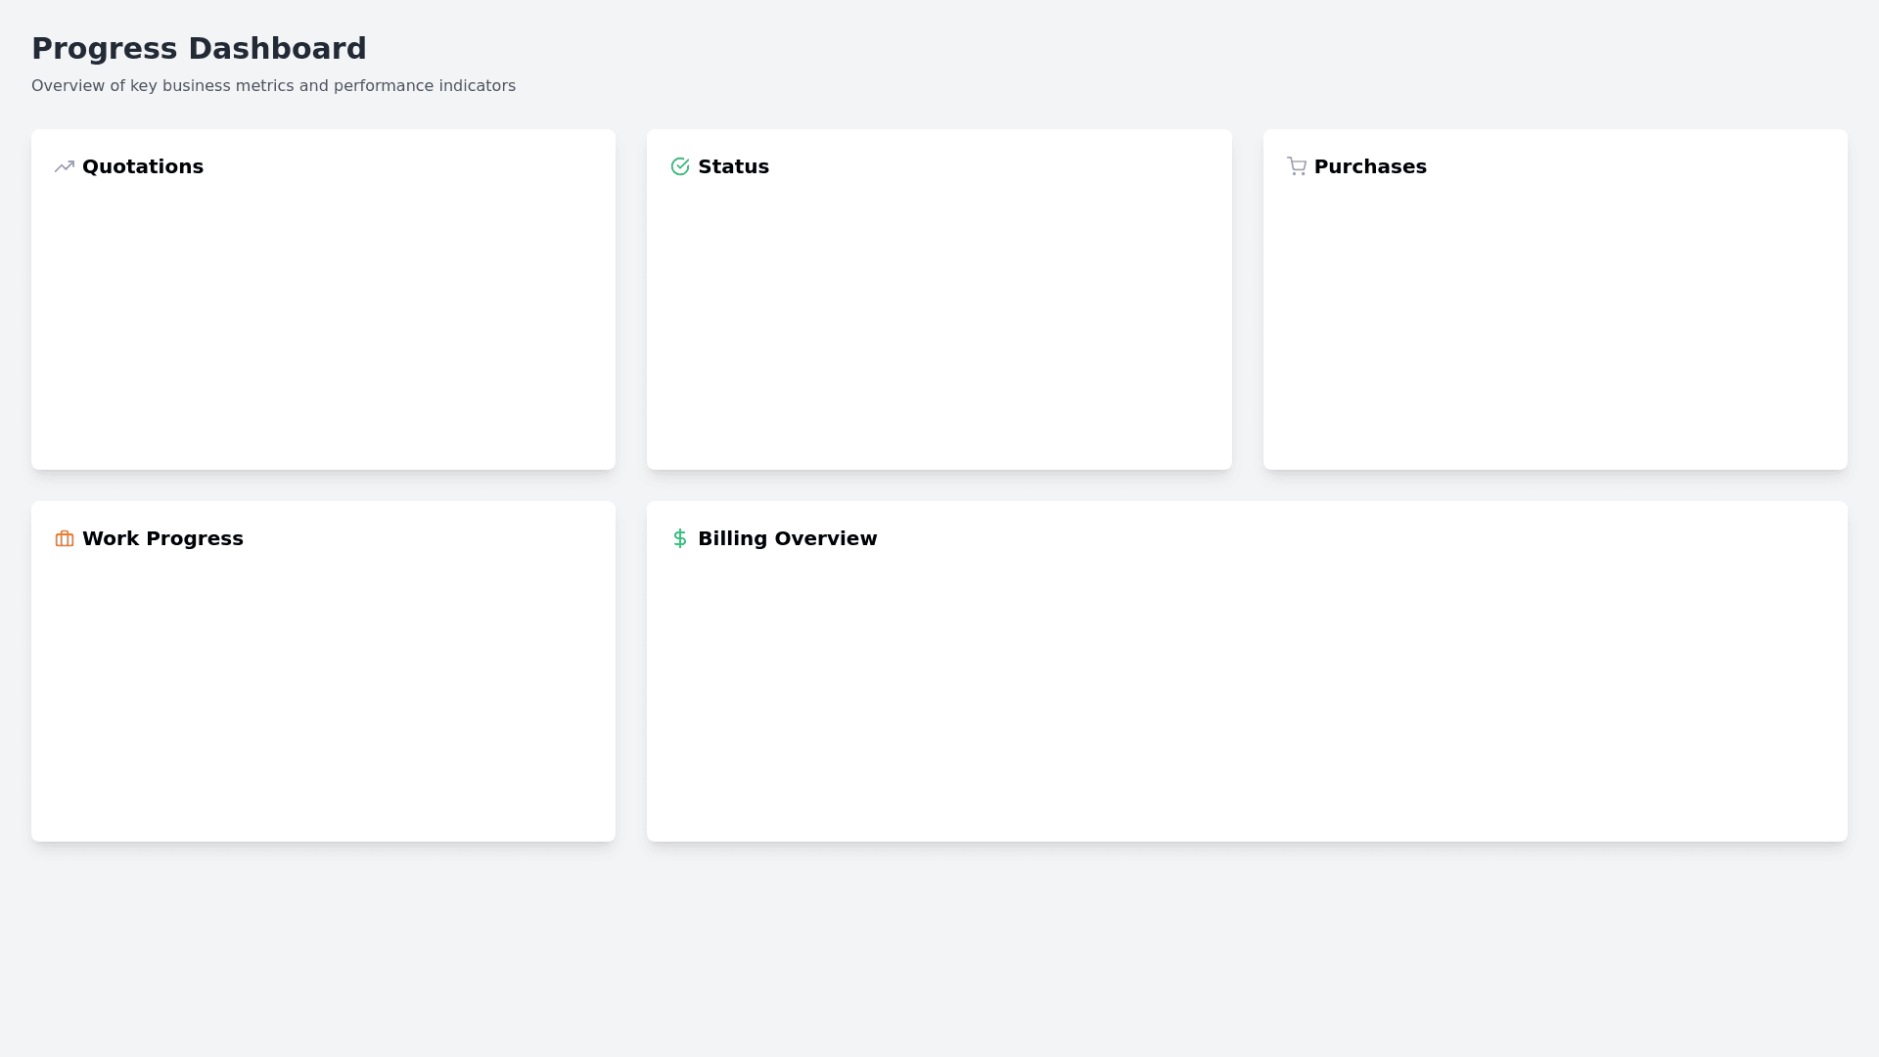This screenshot has width=1879, height=1057.
Task: Select the Purchases card heading
Action: tap(1370, 166)
